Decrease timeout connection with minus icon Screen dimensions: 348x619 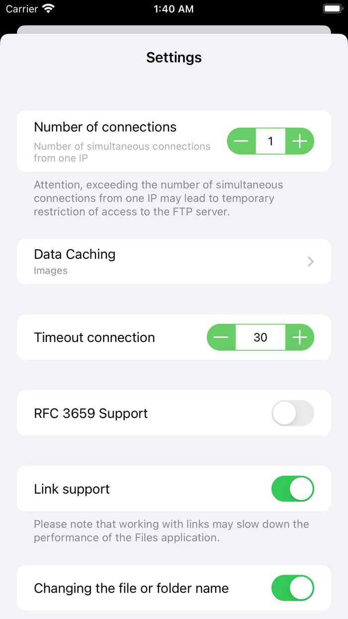coord(221,337)
